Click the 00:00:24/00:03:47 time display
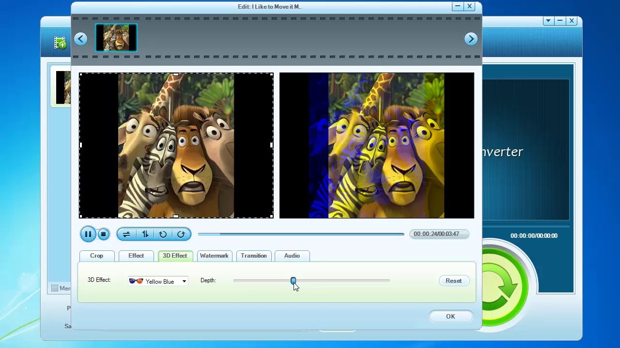The height and width of the screenshot is (348, 620). pyautogui.click(x=439, y=234)
